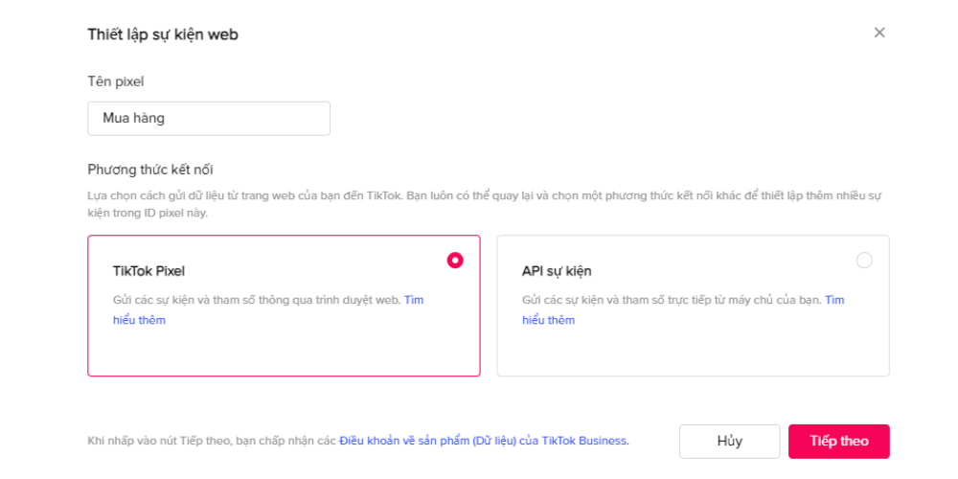Image resolution: width=958 pixels, height=479 pixels.
Task: Select the API sự kiện radio button
Action: coord(864,261)
